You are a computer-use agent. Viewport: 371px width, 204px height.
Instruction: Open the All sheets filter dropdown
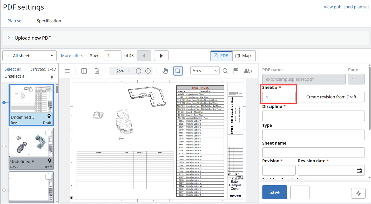point(30,56)
